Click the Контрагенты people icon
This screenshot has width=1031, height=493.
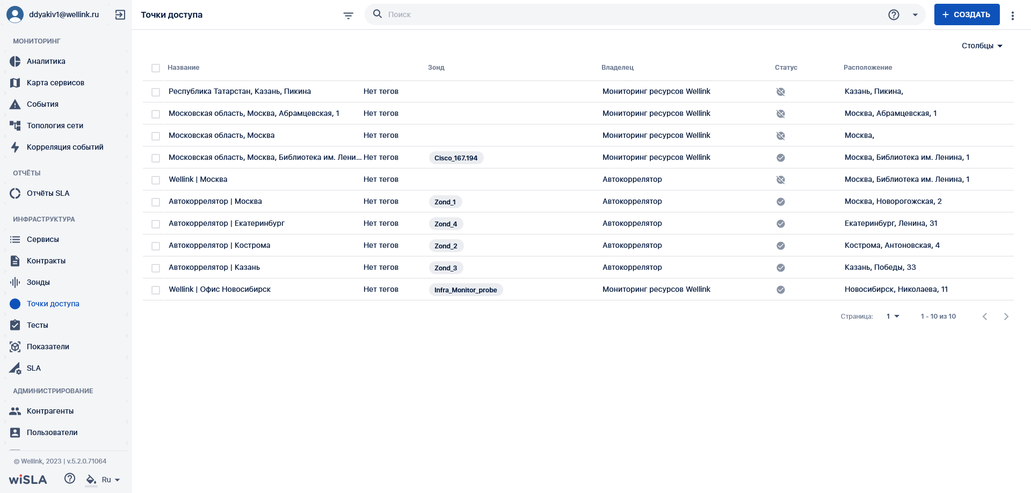[x=15, y=411]
